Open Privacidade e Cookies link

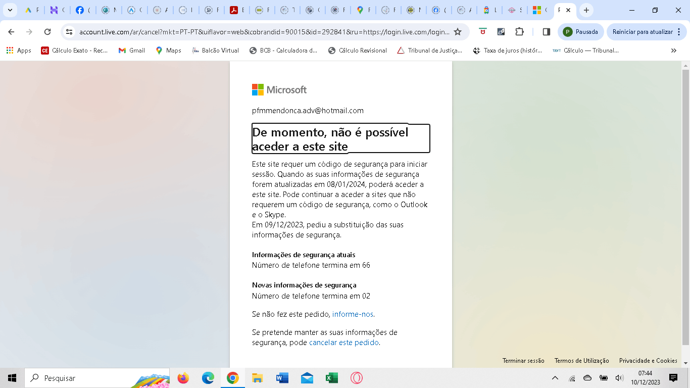pos(648,361)
